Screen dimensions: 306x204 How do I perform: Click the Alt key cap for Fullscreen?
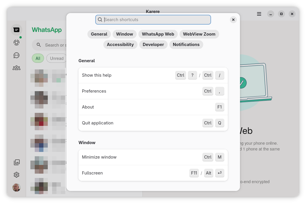208,173
